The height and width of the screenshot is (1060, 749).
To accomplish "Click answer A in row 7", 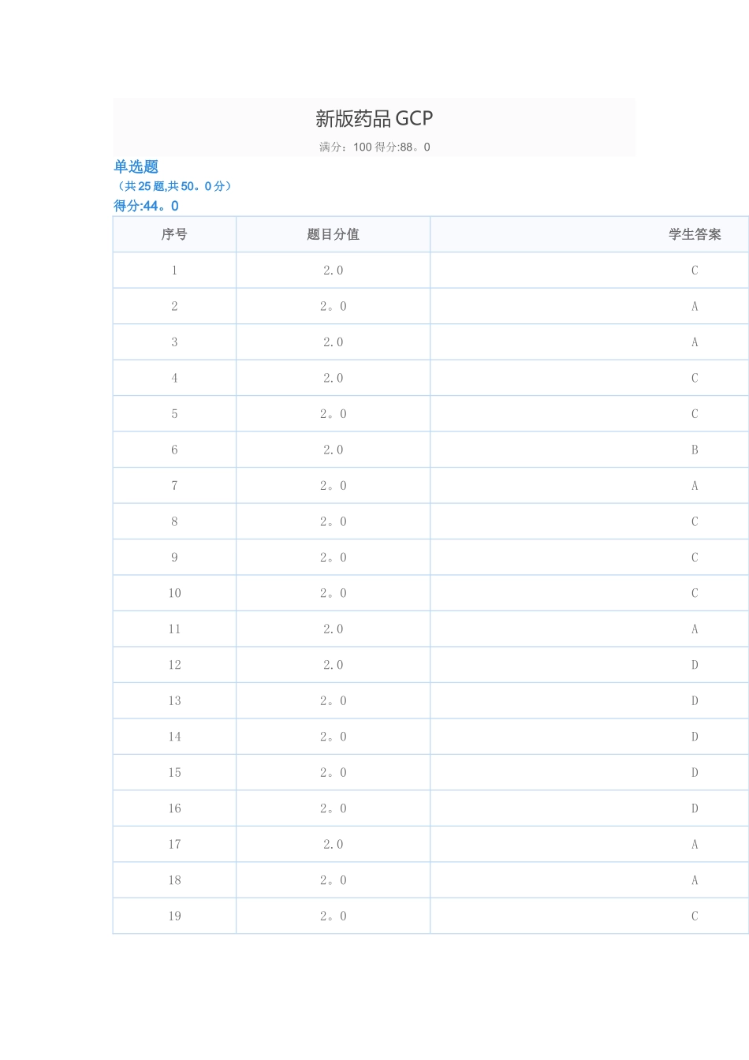I will coord(695,486).
